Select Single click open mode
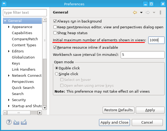The height and width of the screenshot is (131, 167). pyautogui.click(x=57, y=74)
